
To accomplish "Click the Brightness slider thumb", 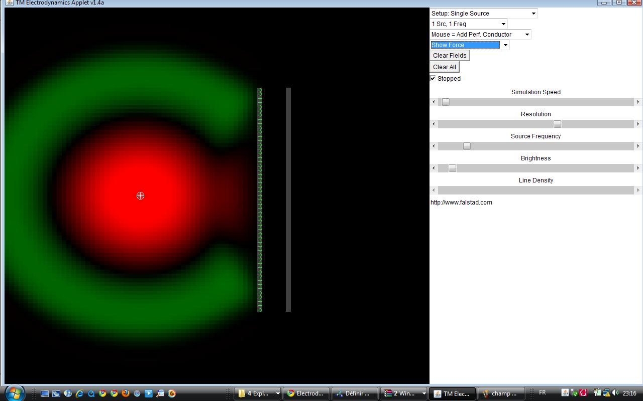I will (x=452, y=168).
